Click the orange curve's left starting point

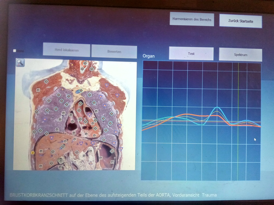[x=142, y=130]
